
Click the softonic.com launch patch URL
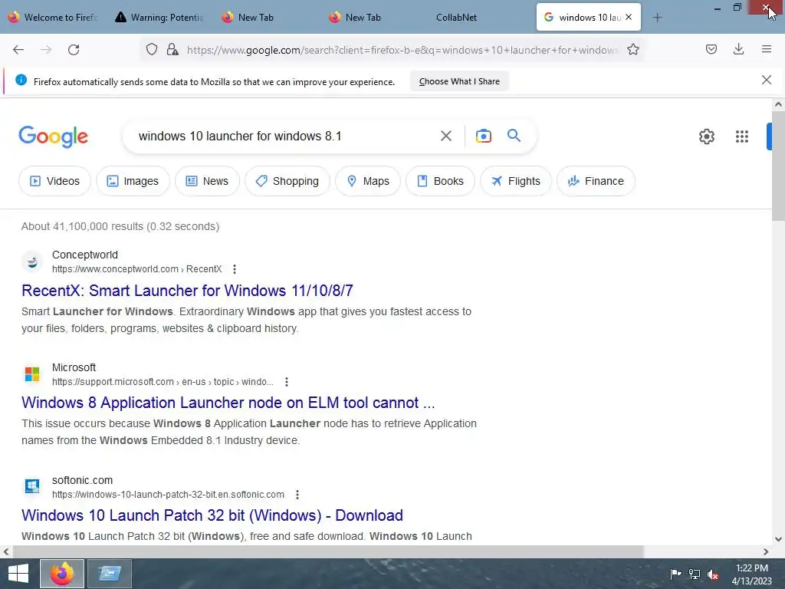point(168,495)
